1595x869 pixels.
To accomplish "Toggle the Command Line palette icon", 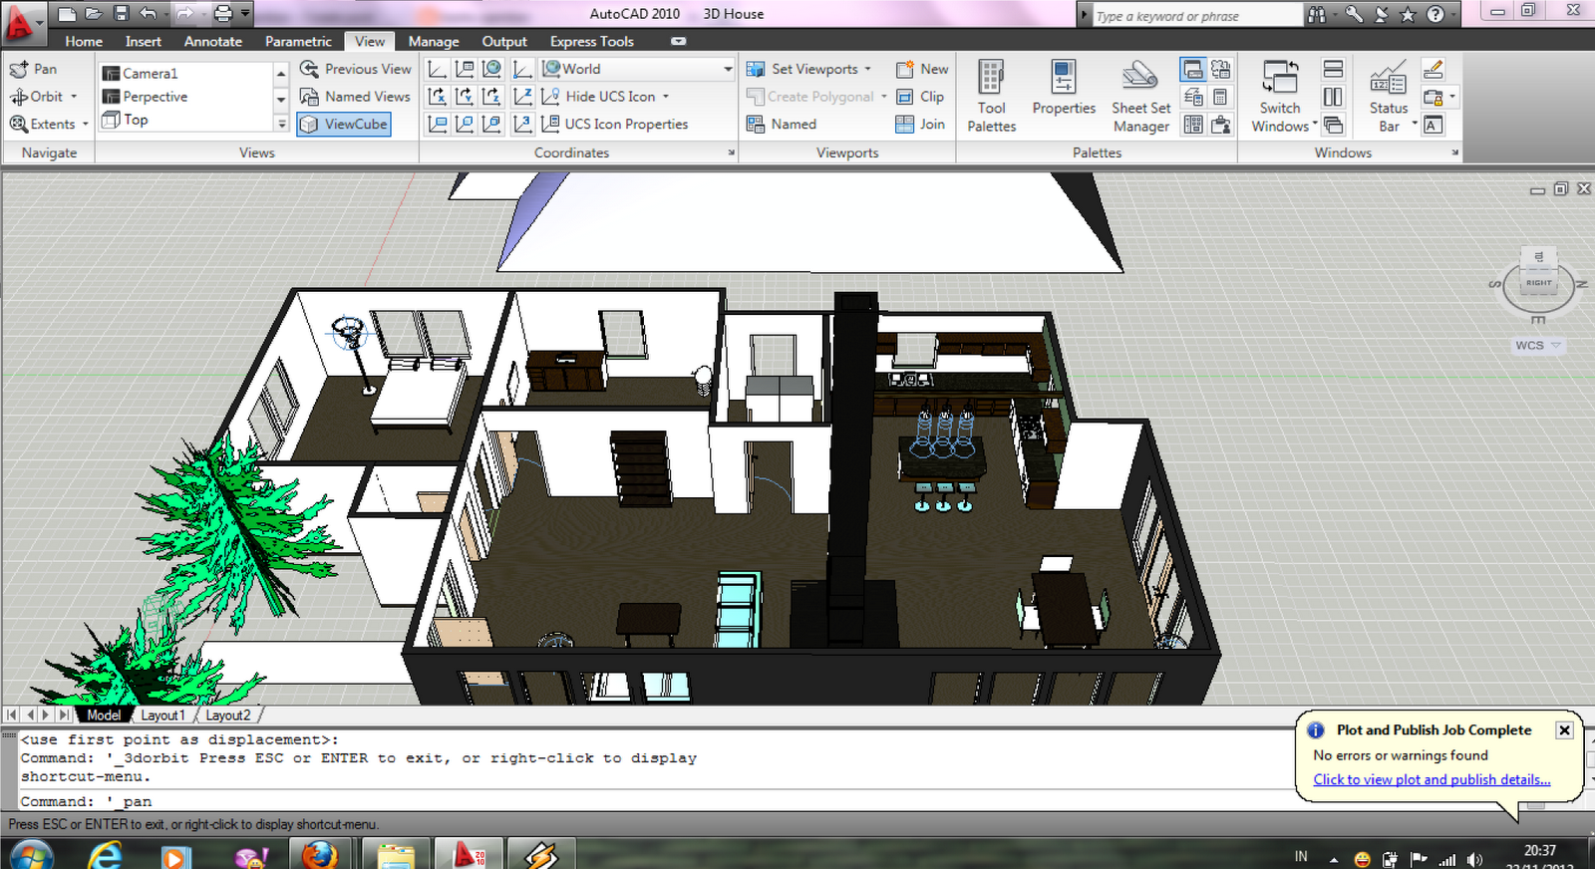I will tap(1192, 69).
